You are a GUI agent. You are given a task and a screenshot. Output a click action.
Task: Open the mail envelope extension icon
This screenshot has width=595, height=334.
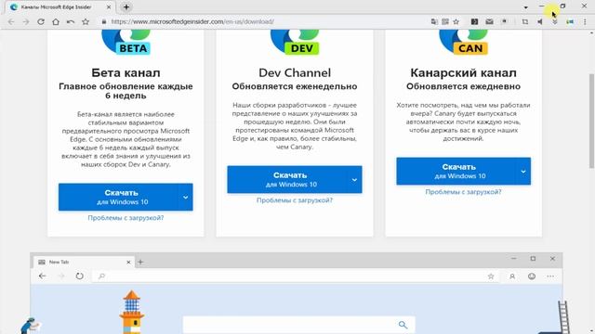490,22
